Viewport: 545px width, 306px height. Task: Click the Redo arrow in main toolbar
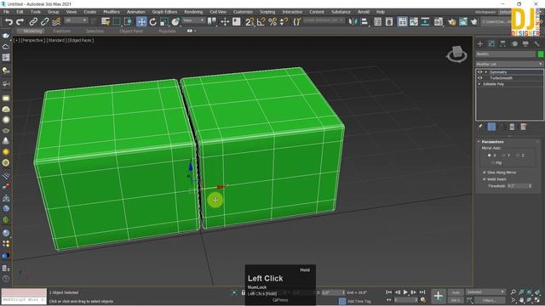20,22
